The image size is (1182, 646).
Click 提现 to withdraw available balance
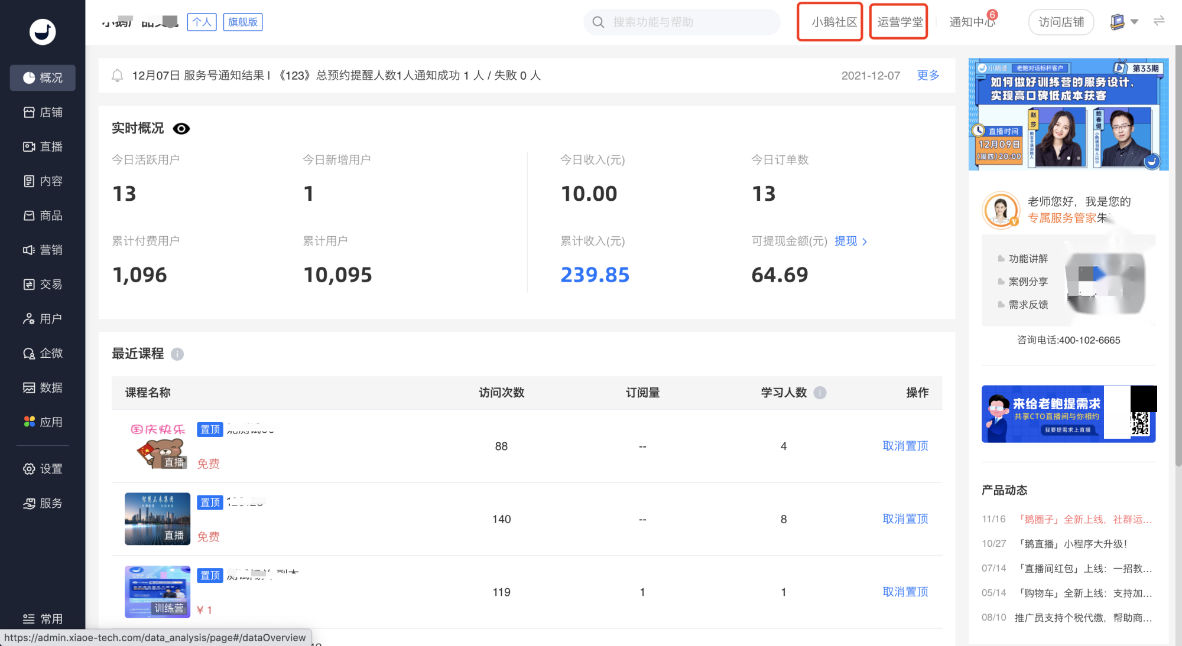(850, 241)
